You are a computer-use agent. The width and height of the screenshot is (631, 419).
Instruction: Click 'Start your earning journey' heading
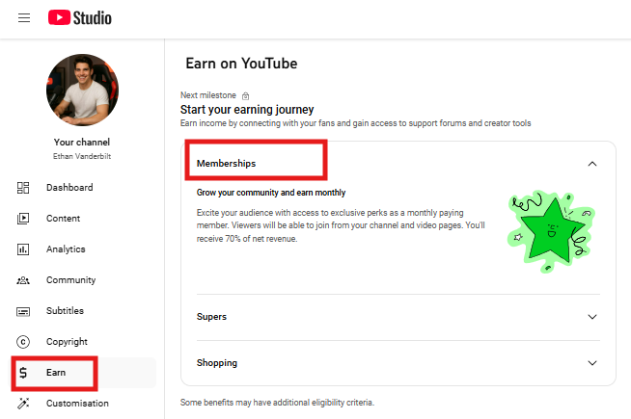click(x=247, y=109)
